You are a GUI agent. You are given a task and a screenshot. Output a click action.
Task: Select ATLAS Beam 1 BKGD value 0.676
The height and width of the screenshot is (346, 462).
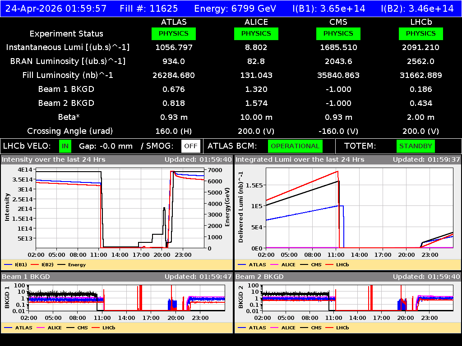pyautogui.click(x=174, y=89)
